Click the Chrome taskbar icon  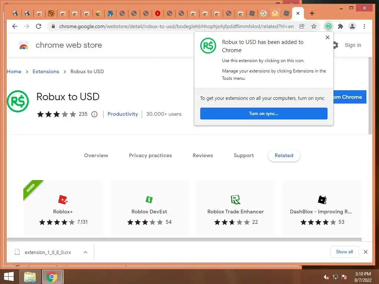coord(52,277)
